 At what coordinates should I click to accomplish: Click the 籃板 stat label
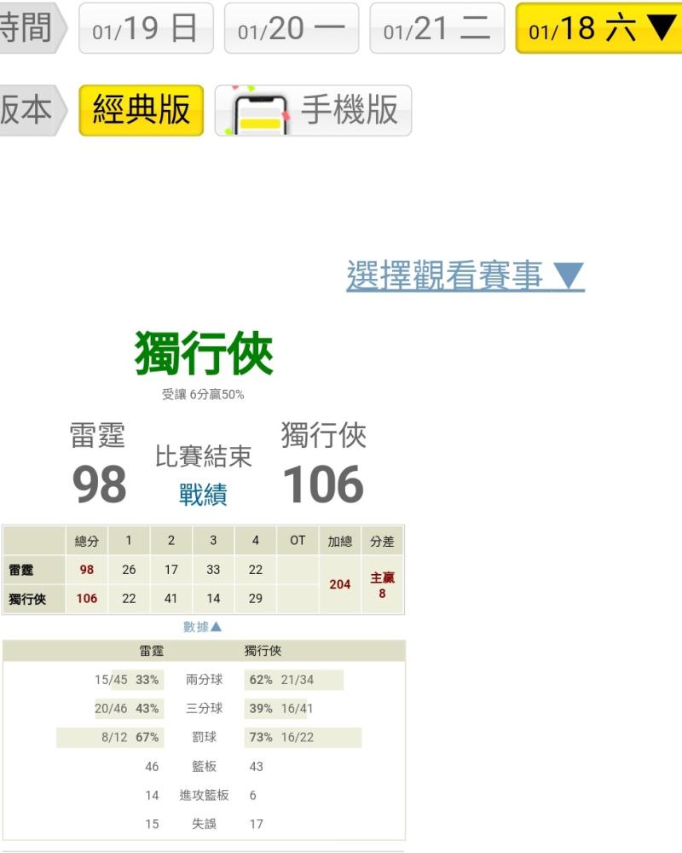(x=205, y=767)
